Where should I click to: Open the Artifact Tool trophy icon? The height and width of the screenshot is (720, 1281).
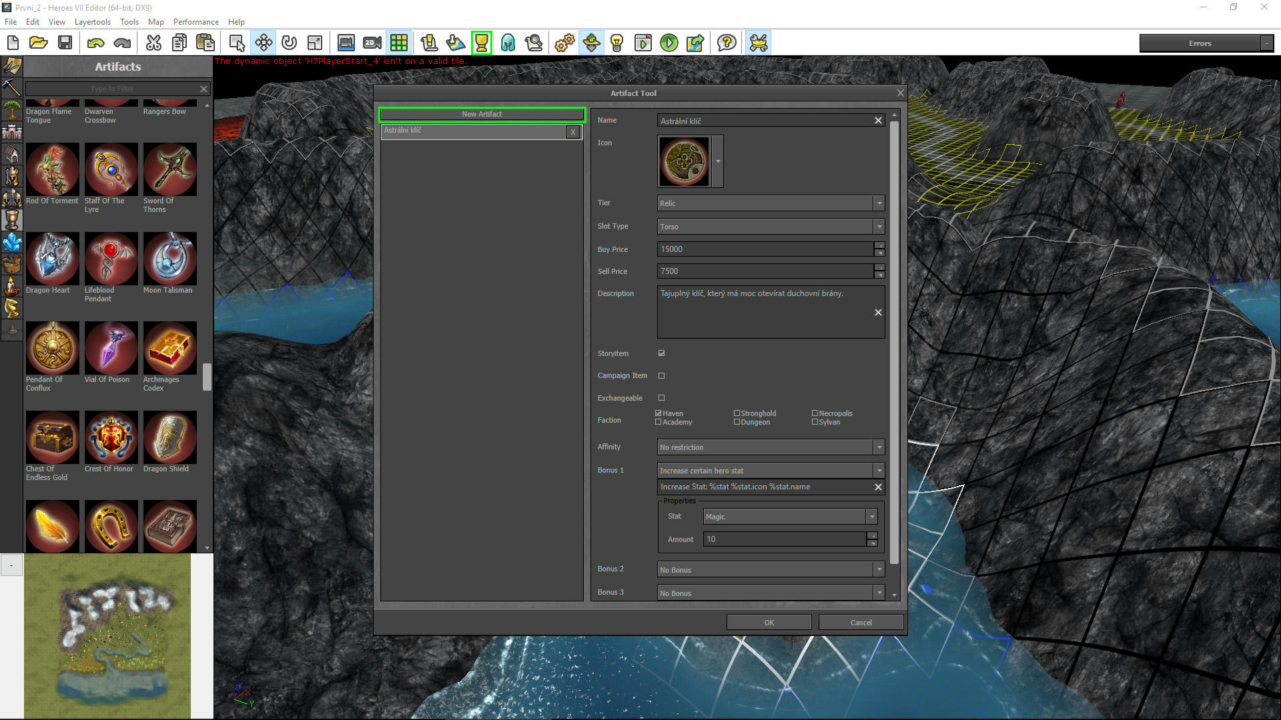click(x=481, y=43)
